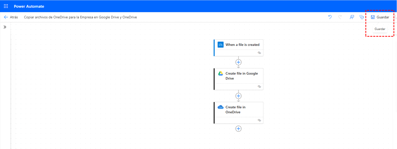Click the flow name text in header

tap(81, 17)
